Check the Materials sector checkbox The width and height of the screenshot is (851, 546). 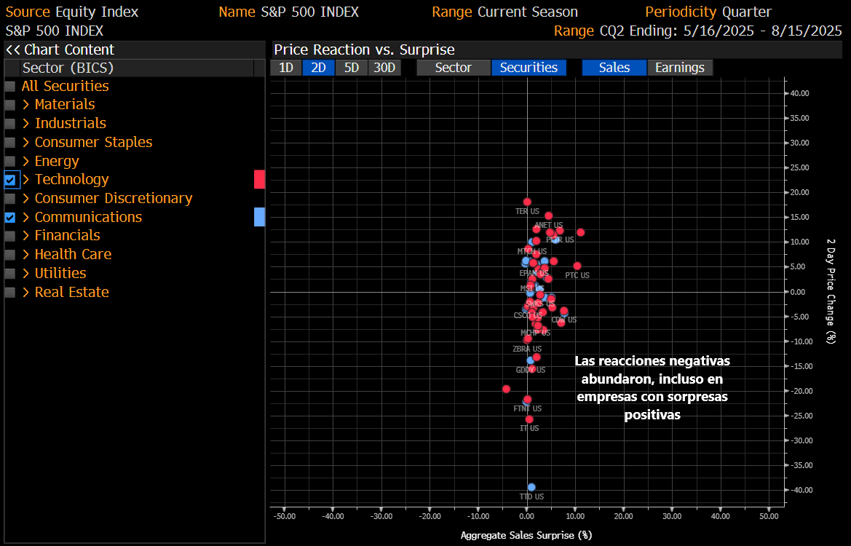(x=9, y=105)
